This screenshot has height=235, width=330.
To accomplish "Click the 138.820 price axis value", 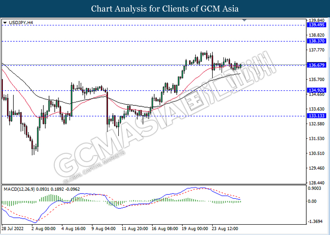I will (x=316, y=35).
